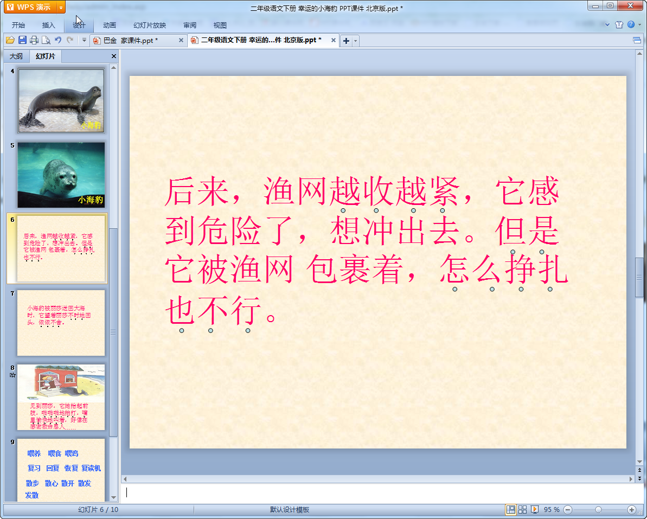
Task: Click the Save icon in quick toolbar
Action: click(22, 40)
